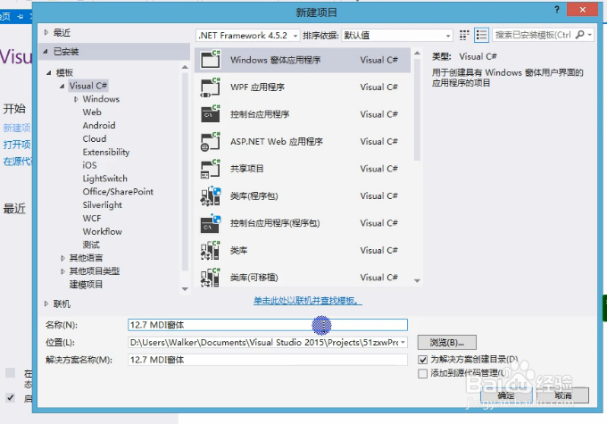Collapse the 已安装 section
The image size is (607, 424).
coord(46,51)
